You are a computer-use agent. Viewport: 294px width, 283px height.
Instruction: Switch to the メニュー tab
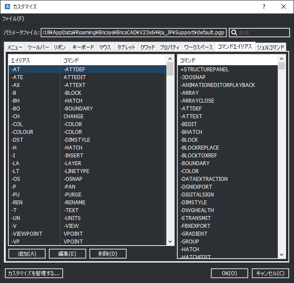coord(15,47)
